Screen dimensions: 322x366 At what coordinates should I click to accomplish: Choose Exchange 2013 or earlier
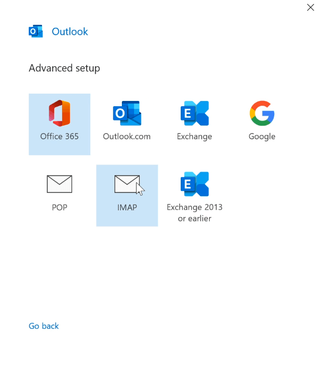194,196
